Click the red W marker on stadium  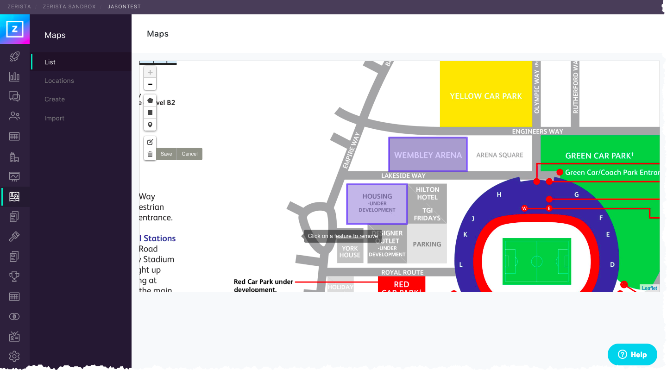pyautogui.click(x=524, y=208)
